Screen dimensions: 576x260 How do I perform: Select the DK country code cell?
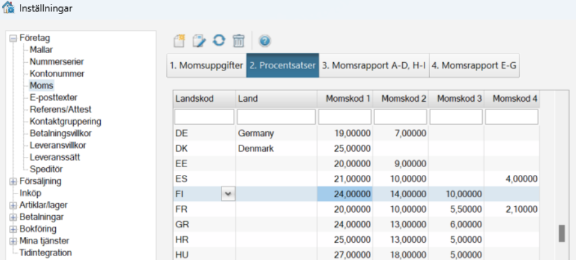pos(204,149)
